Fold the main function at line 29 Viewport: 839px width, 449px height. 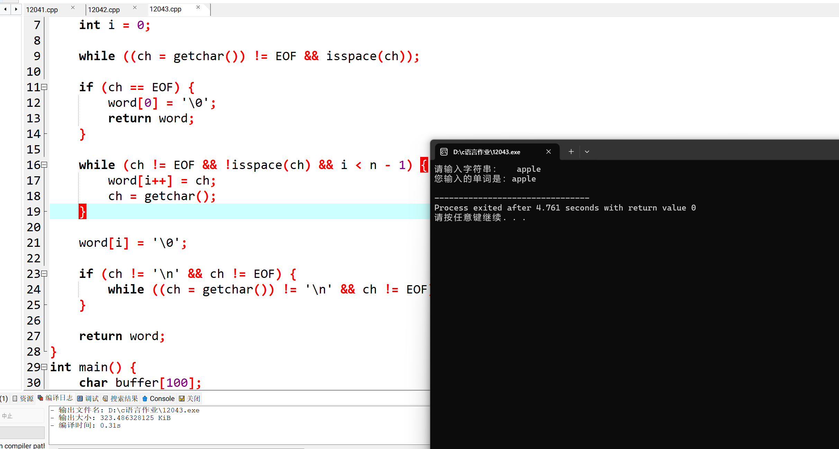(44, 367)
